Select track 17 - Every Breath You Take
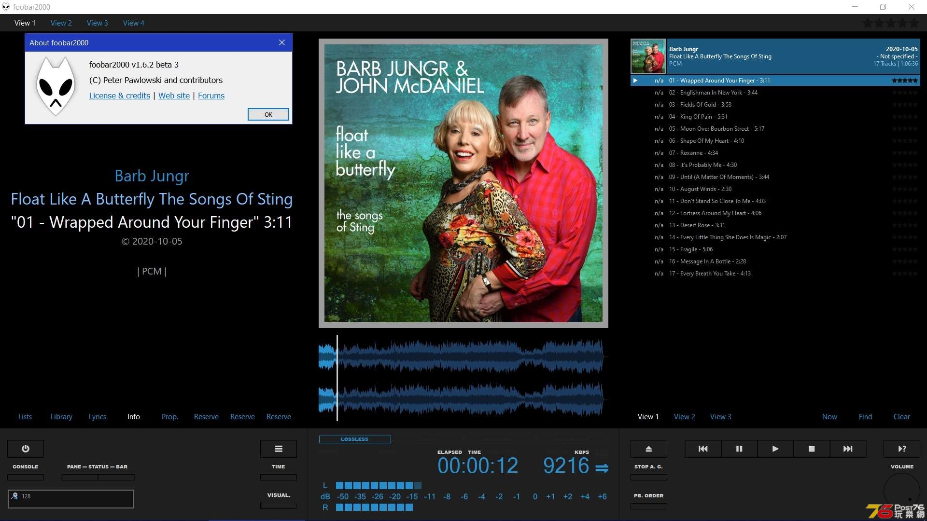 [775, 274]
